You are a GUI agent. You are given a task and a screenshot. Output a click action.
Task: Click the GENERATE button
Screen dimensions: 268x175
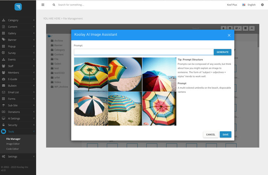[x=223, y=52]
